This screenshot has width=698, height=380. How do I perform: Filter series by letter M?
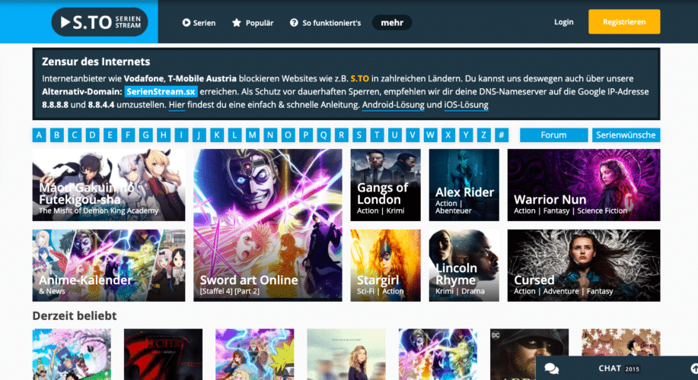253,135
